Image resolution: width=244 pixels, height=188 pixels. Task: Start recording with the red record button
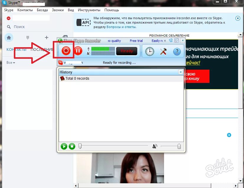[66, 51]
